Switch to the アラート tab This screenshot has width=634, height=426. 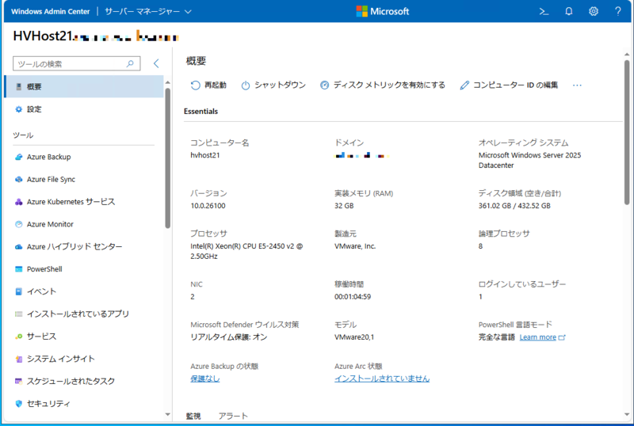coord(233,416)
